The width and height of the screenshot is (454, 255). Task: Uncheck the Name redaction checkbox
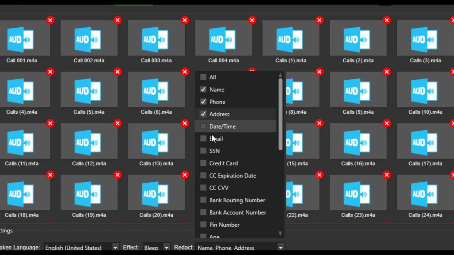(203, 89)
